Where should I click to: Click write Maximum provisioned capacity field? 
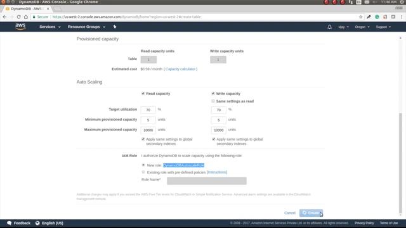[x=218, y=130]
